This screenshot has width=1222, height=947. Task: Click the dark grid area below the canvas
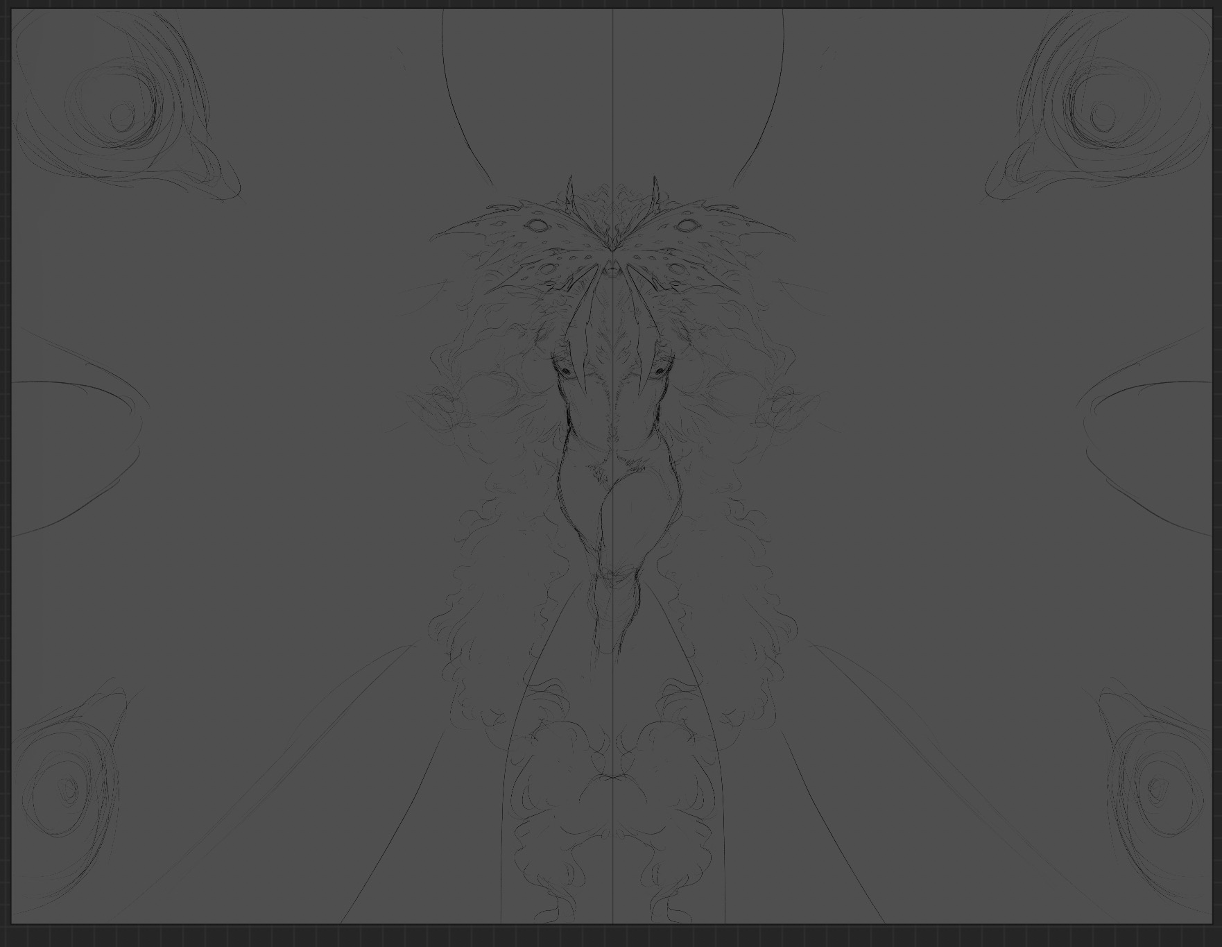(610, 937)
